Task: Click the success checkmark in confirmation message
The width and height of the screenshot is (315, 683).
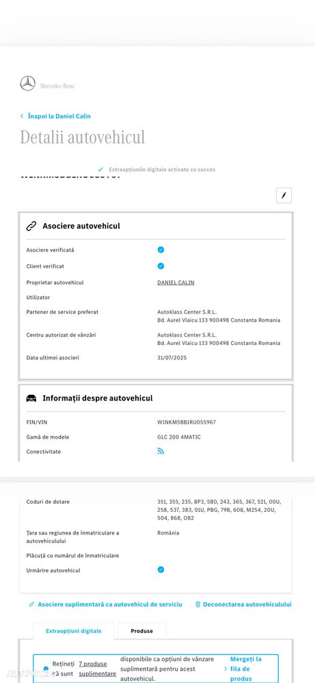Action: [101, 170]
